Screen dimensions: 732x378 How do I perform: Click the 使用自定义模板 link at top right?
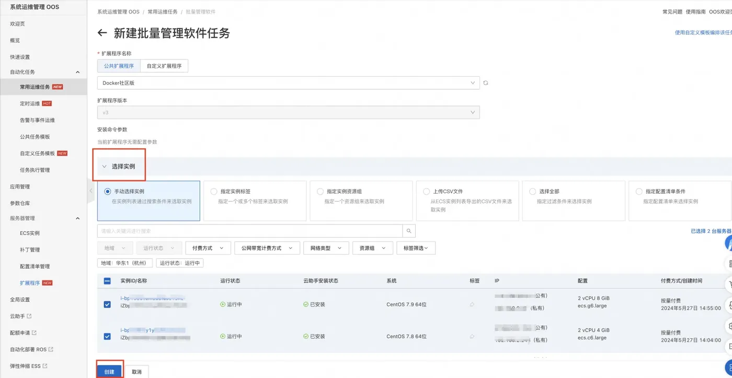coord(703,32)
